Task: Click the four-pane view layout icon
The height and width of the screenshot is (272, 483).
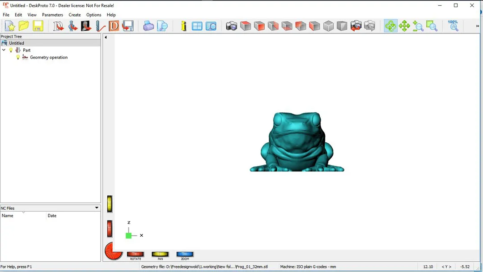Action: (x=197, y=26)
